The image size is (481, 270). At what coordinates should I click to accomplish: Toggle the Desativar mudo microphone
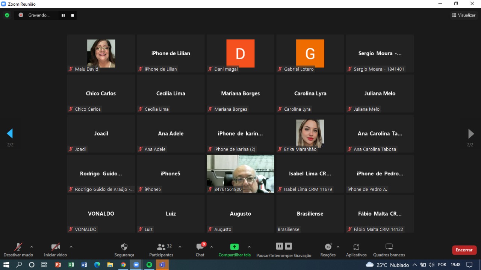[18, 247]
